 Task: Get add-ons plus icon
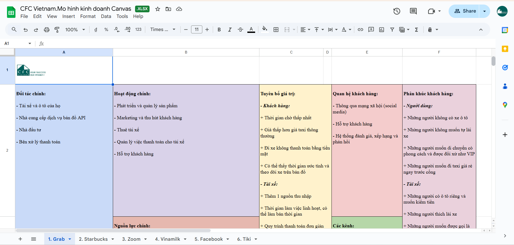pyautogui.click(x=505, y=135)
